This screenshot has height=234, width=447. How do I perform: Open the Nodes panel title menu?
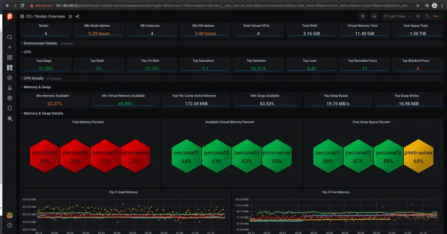44,26
